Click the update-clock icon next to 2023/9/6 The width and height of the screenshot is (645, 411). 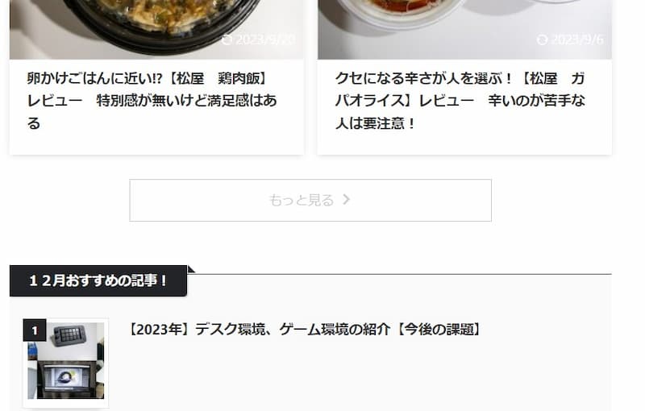pyautogui.click(x=542, y=39)
